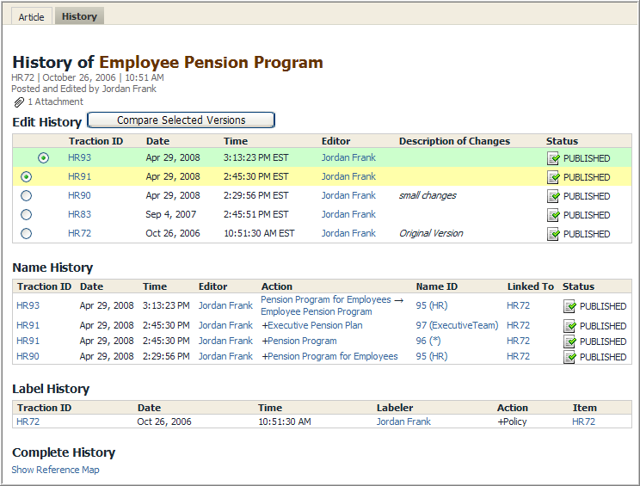The width and height of the screenshot is (640, 486).
Task: Switch to the Article tab
Action: pyautogui.click(x=31, y=17)
